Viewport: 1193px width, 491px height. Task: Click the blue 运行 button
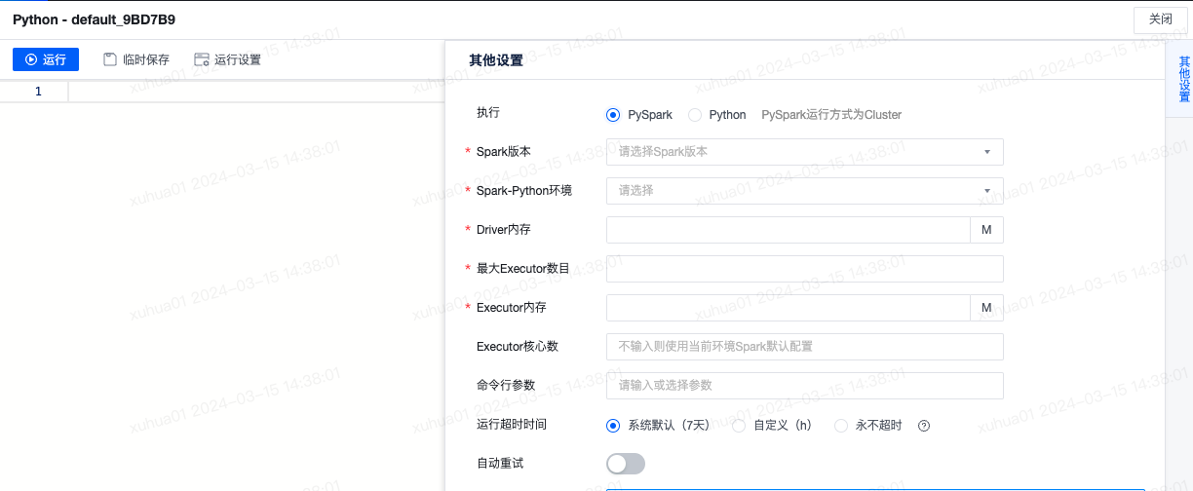[x=46, y=59]
